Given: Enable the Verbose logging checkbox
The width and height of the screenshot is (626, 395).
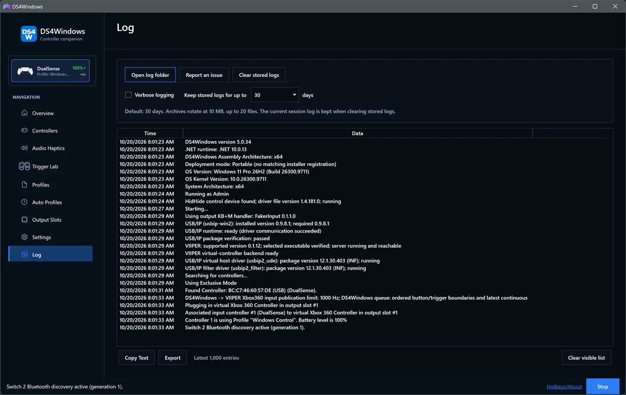Looking at the screenshot, I should pyautogui.click(x=128, y=95).
